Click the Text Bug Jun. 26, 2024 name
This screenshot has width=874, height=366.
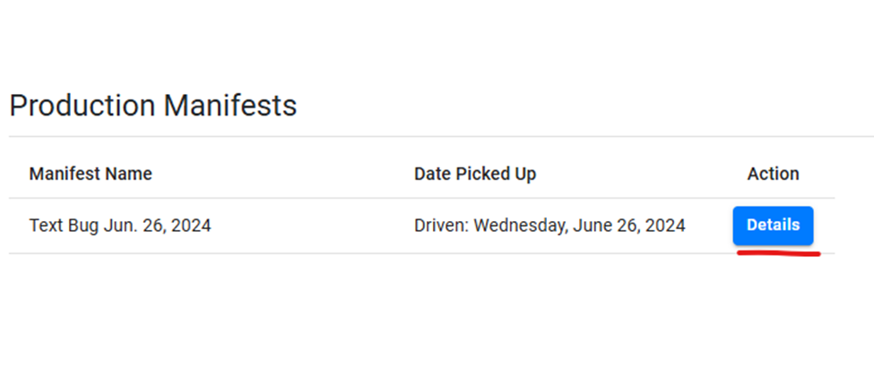click(x=120, y=226)
